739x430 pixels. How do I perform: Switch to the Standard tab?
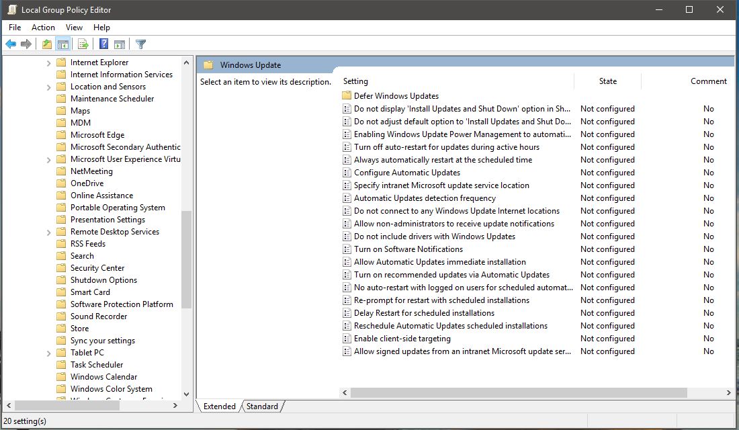(x=262, y=406)
